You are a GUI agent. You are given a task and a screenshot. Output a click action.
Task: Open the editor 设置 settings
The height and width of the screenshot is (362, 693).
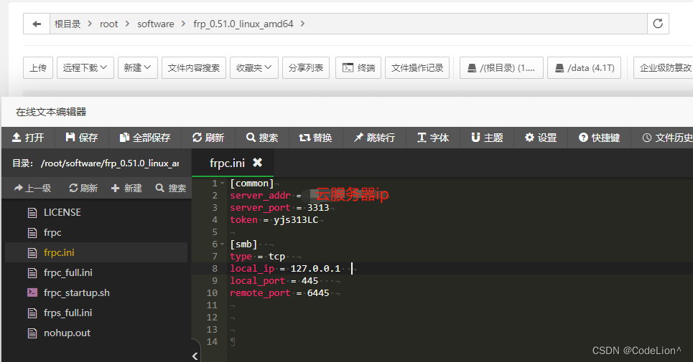click(x=541, y=138)
